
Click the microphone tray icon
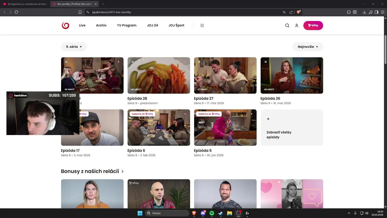click(x=355, y=213)
